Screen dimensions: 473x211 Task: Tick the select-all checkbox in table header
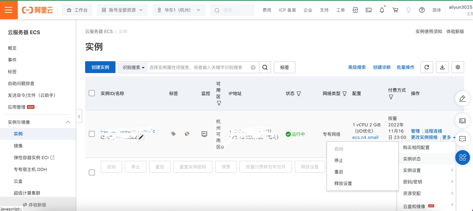coord(92,93)
